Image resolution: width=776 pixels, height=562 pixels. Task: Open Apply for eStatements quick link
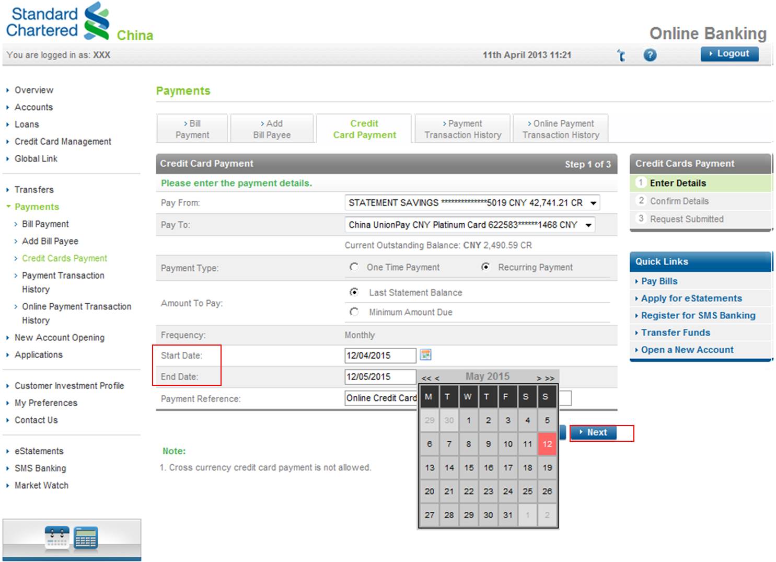pyautogui.click(x=691, y=298)
